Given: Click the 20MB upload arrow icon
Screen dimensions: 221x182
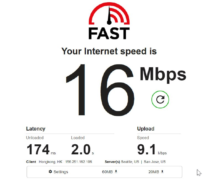Looking at the screenshot, I should tap(162, 171).
